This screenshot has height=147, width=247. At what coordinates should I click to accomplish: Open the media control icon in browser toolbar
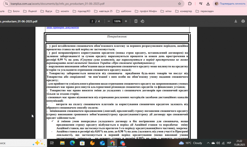click(201, 4)
